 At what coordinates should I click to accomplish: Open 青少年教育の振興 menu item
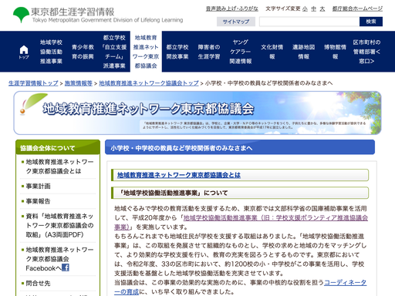coord(83,52)
